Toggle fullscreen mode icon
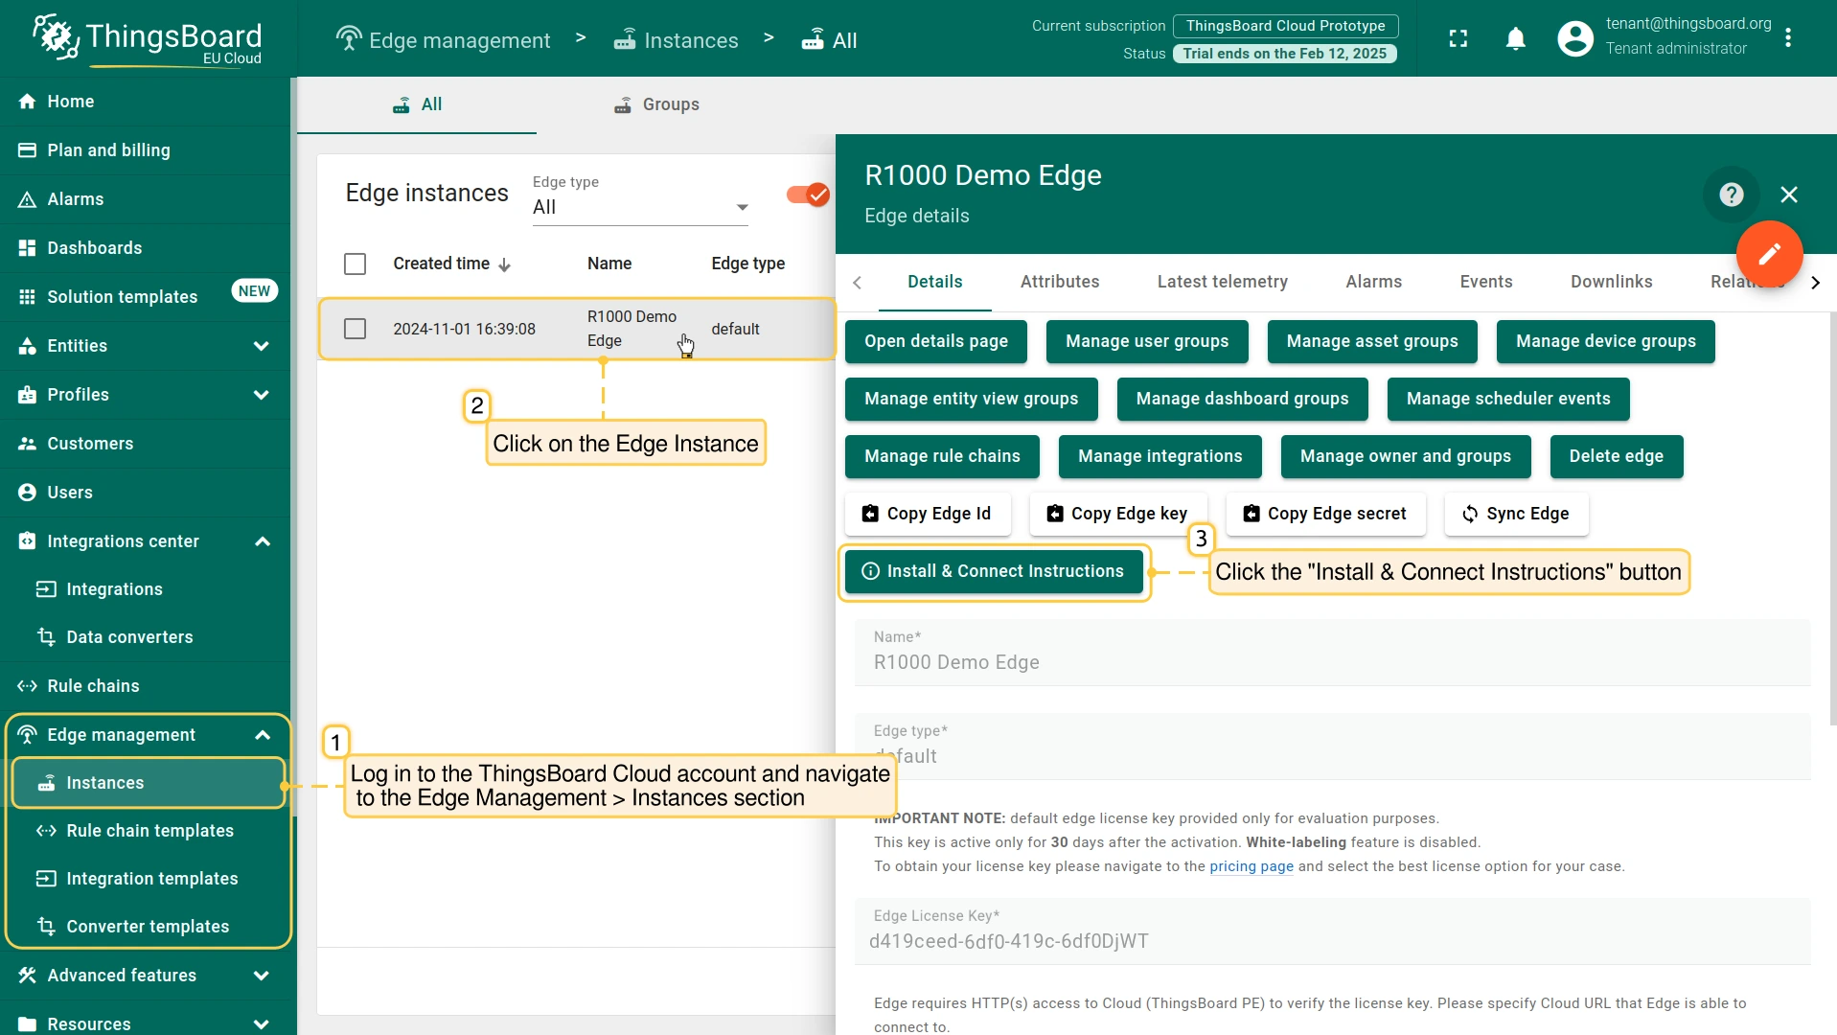1837x1035 pixels. click(1458, 38)
